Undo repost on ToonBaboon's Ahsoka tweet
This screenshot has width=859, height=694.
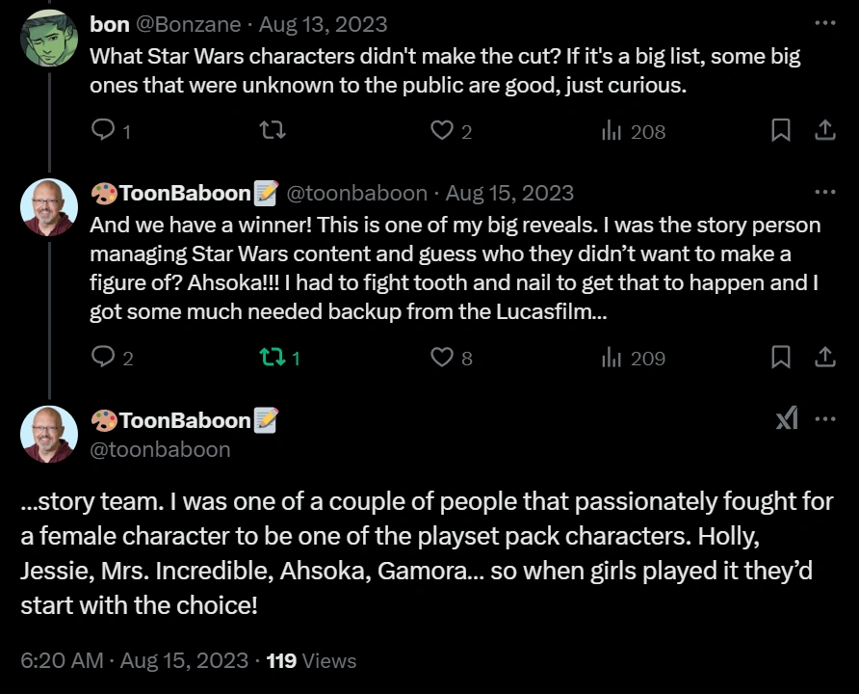pyautogui.click(x=273, y=358)
